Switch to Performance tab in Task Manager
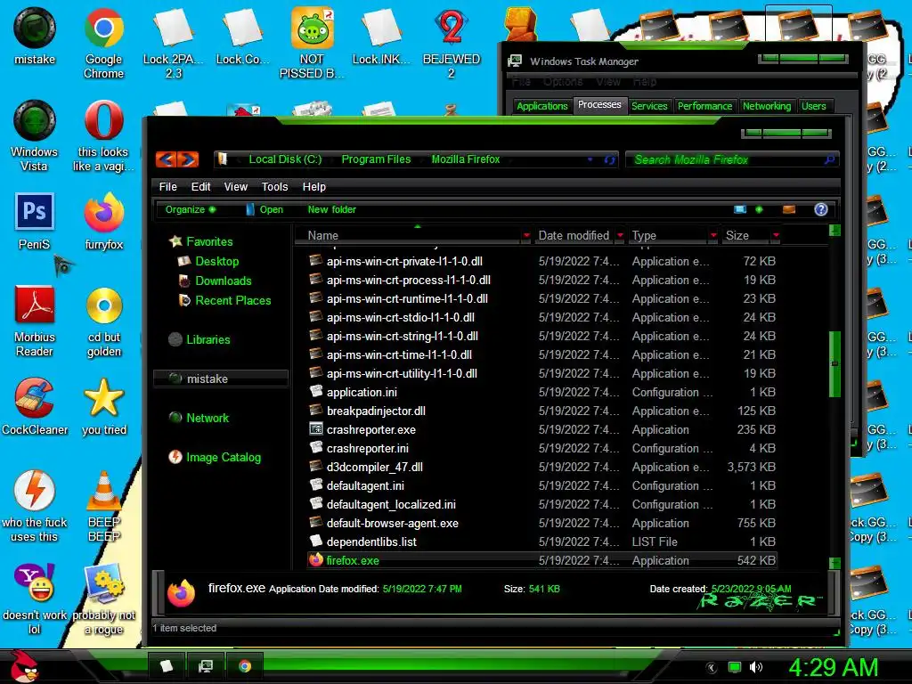912x684 pixels. click(705, 106)
